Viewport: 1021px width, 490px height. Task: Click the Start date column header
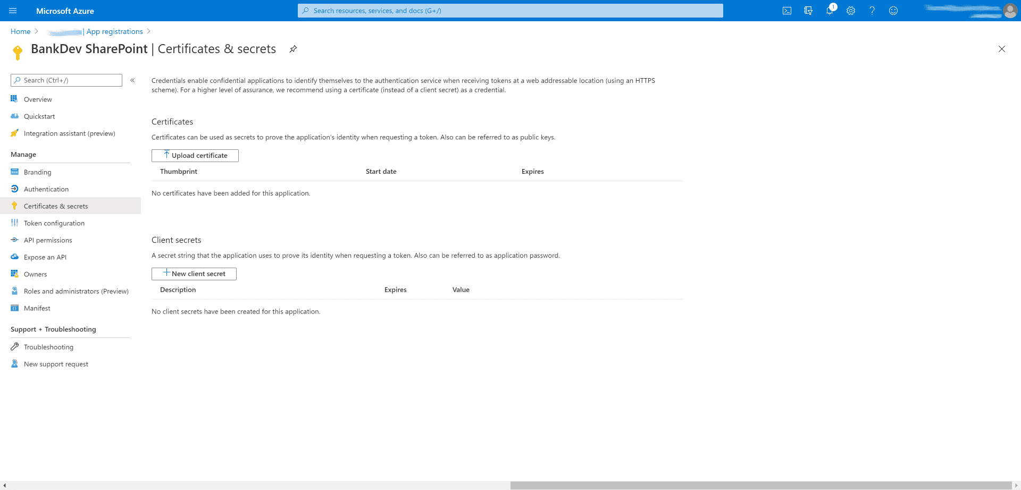pos(381,172)
